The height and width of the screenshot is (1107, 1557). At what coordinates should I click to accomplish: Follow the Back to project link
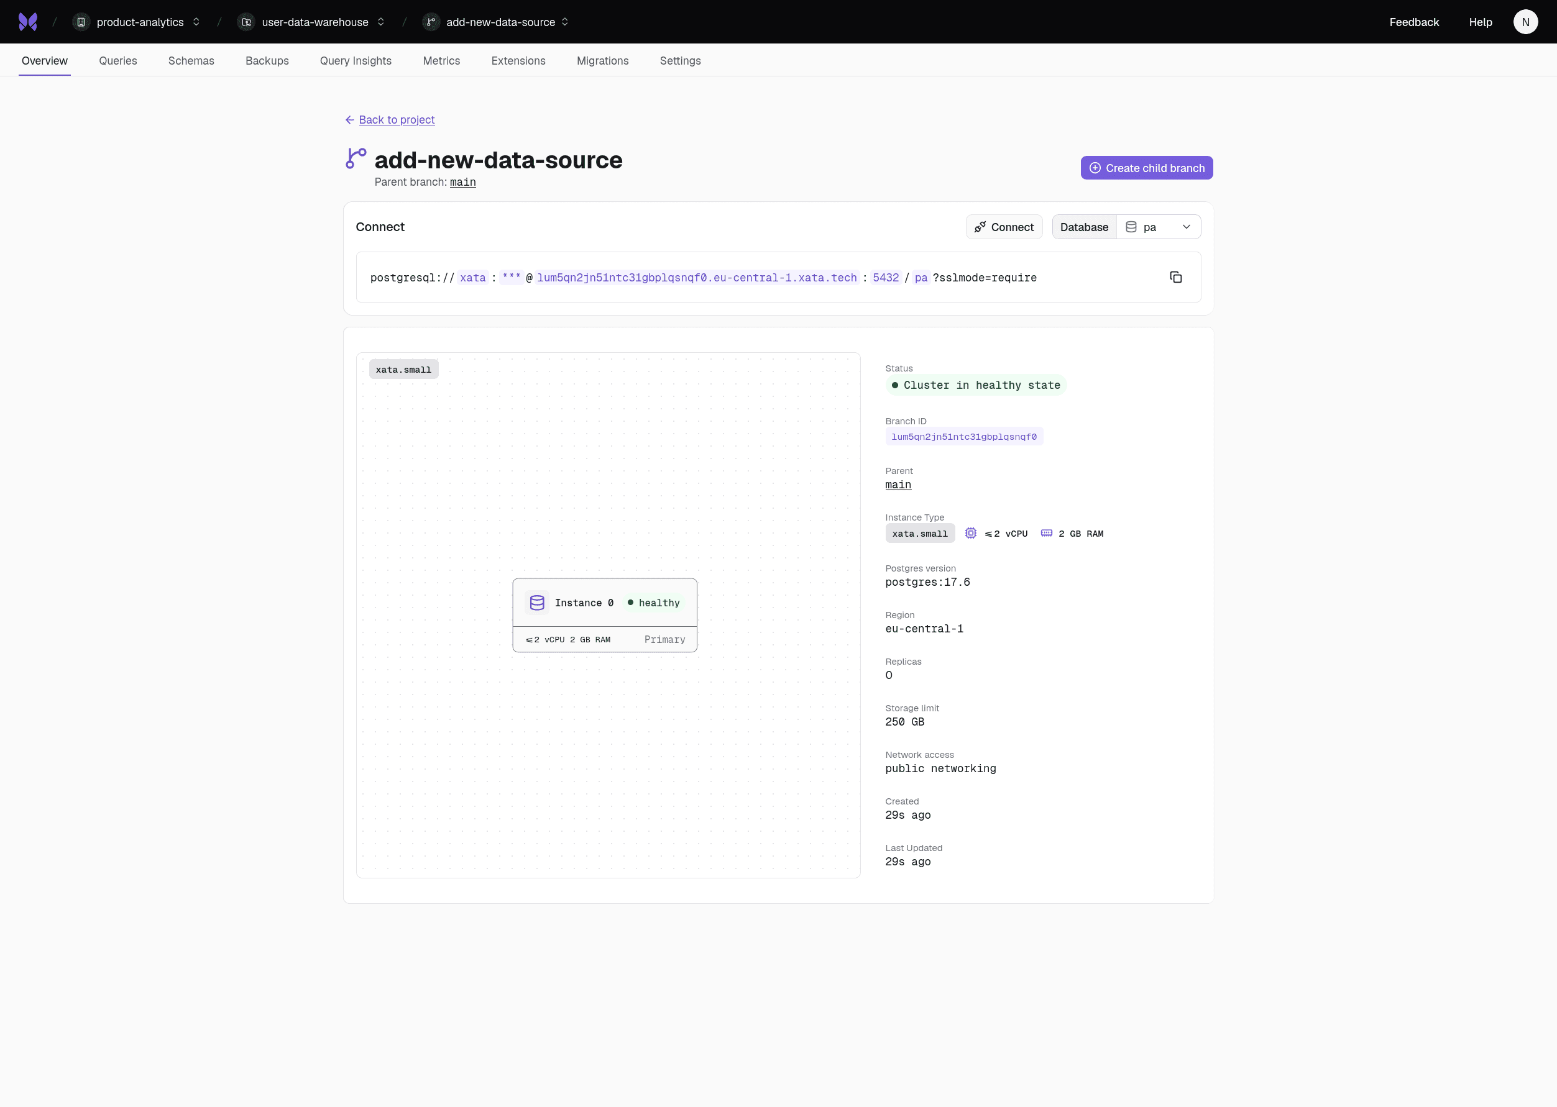tap(396, 120)
